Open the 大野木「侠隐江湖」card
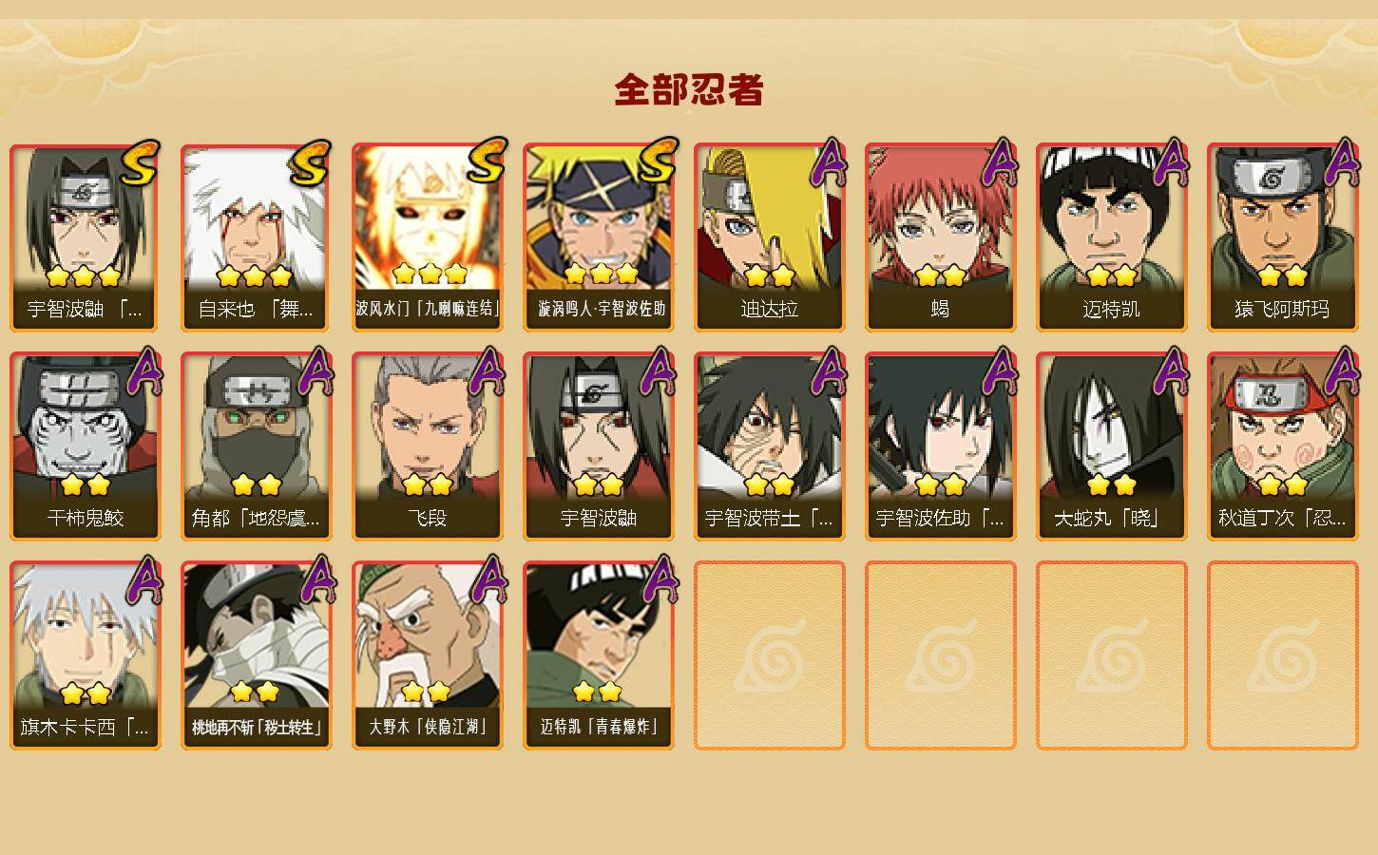 (427, 655)
